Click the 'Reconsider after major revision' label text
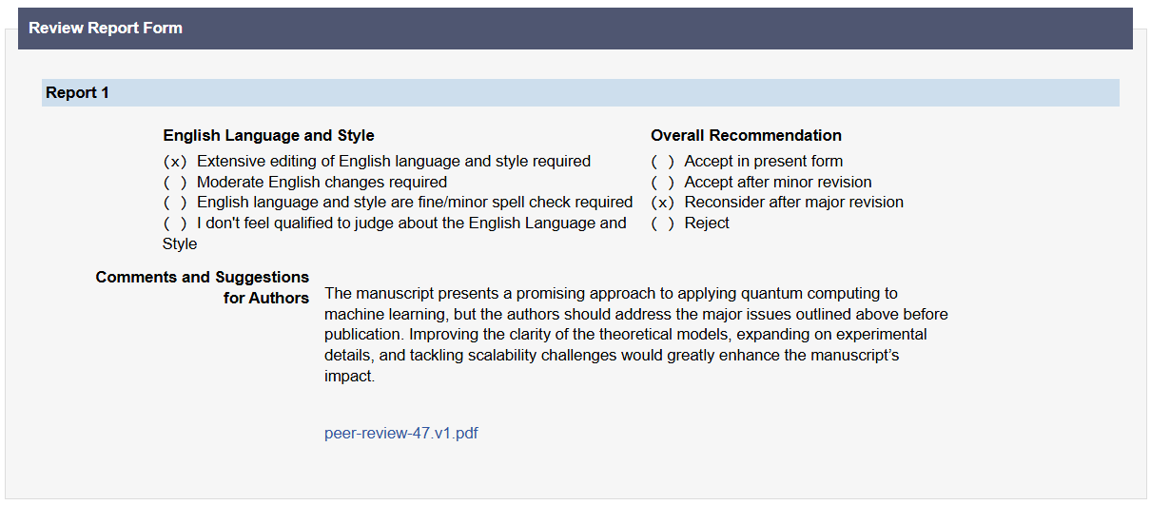The width and height of the screenshot is (1151, 505). point(793,203)
